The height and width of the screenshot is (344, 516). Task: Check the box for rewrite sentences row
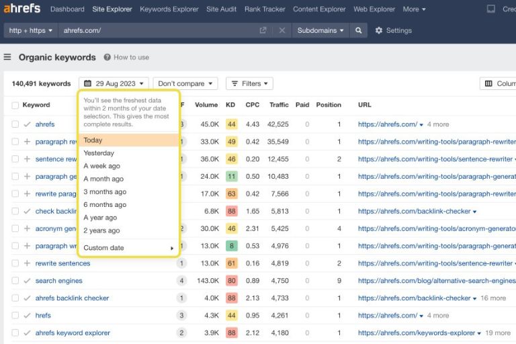tap(15, 263)
